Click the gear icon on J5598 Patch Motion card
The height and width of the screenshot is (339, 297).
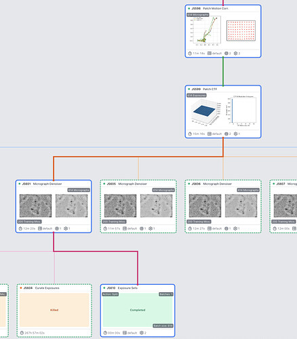click(x=235, y=54)
